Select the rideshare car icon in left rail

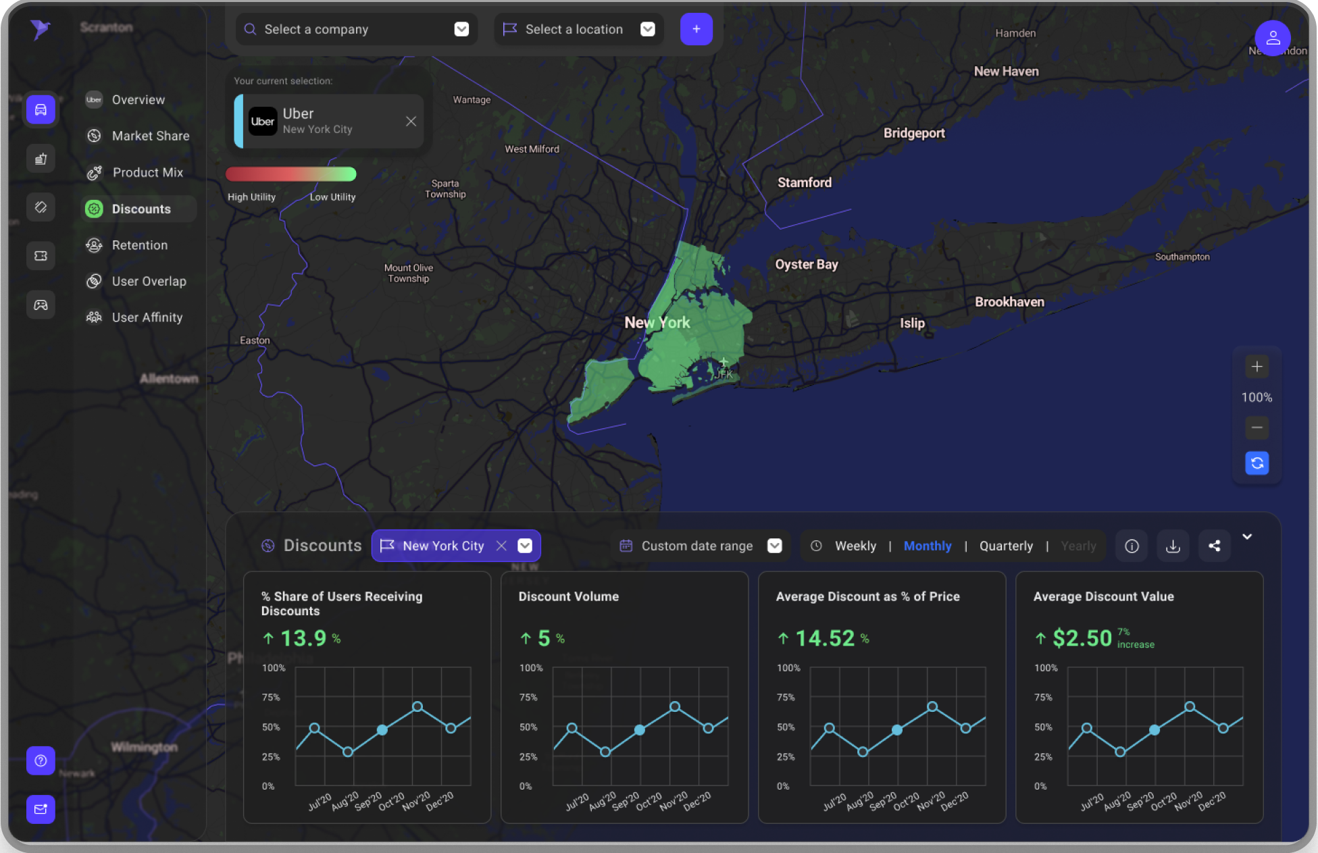[41, 109]
